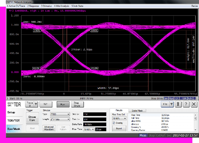Click the One Lv. 1V field
The image size is (199, 143).
95,114
